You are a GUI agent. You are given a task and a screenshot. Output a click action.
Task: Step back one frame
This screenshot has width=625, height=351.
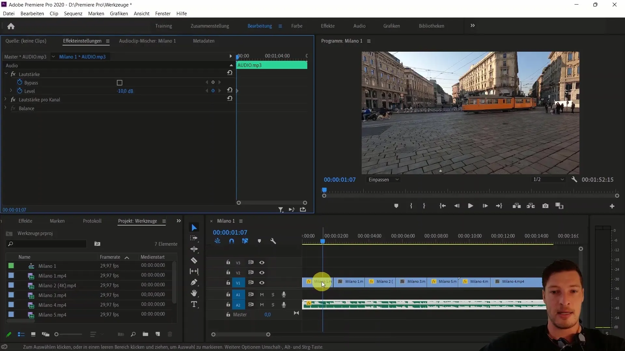457,206
